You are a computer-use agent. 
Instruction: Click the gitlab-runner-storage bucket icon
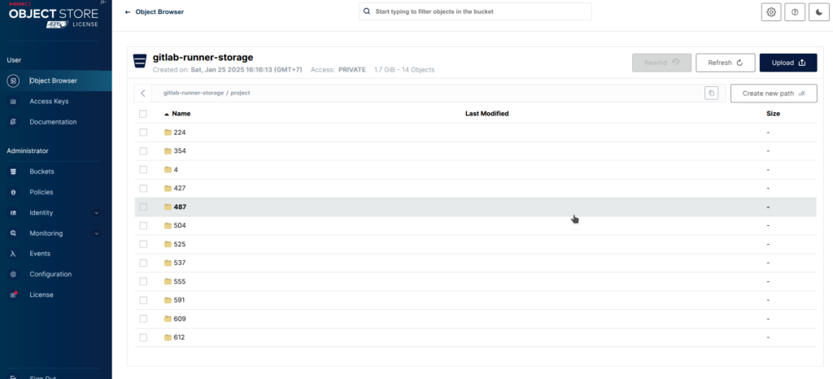coord(139,62)
